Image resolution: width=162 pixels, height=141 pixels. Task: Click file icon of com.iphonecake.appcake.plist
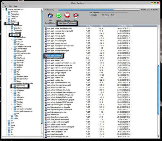click(46, 137)
